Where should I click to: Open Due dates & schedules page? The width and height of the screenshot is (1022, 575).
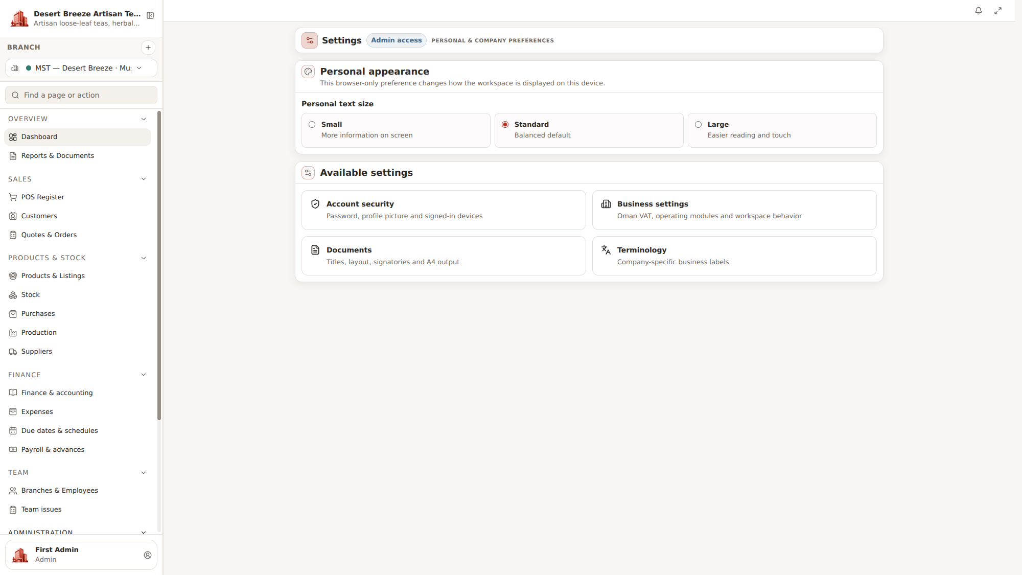click(x=78, y=431)
